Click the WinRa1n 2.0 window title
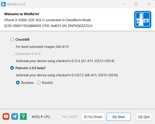Screen dimensions: 155x124 click(x=16, y=4)
